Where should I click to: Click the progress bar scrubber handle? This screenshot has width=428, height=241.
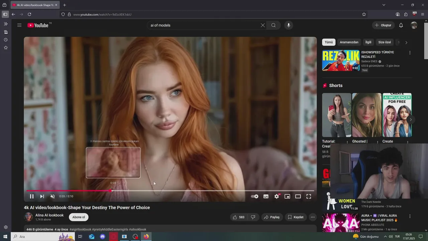110,191
